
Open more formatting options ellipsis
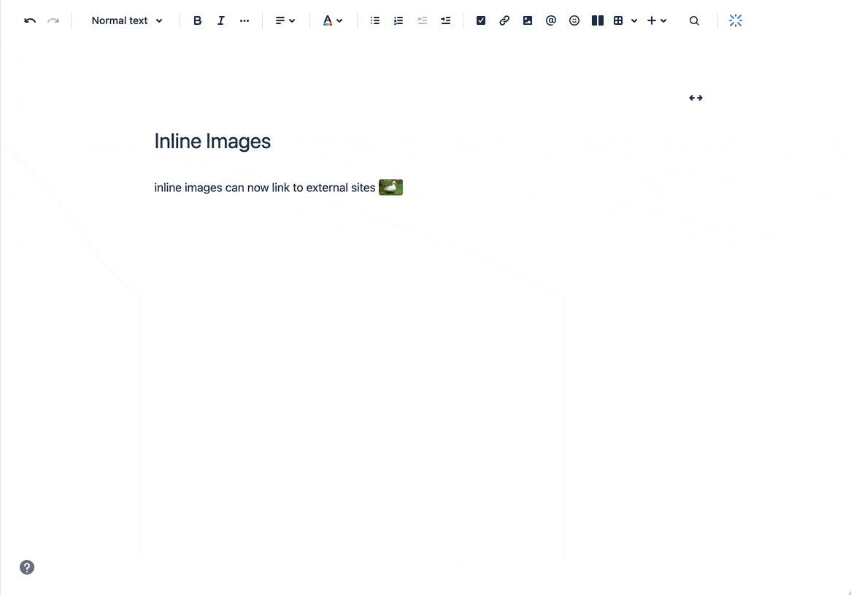(x=244, y=20)
